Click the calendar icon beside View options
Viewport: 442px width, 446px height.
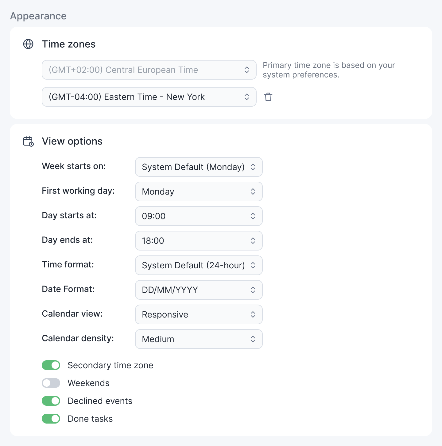click(x=29, y=141)
